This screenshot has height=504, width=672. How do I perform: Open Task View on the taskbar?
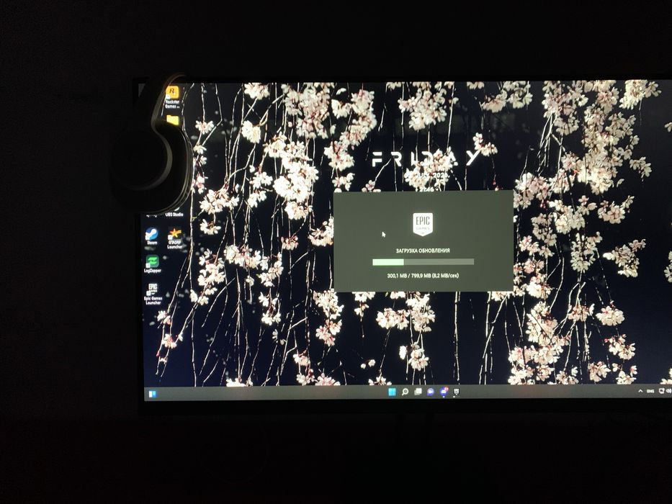418,392
